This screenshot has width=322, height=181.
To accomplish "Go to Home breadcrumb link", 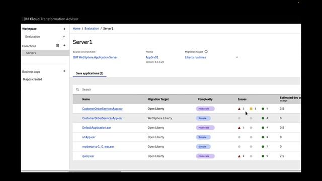I will (76, 29).
